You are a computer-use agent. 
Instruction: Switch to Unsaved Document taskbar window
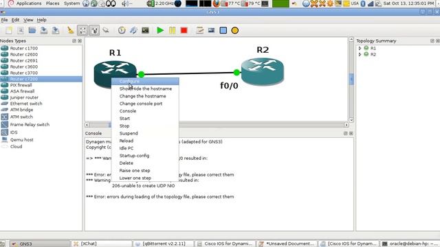pos(287,244)
